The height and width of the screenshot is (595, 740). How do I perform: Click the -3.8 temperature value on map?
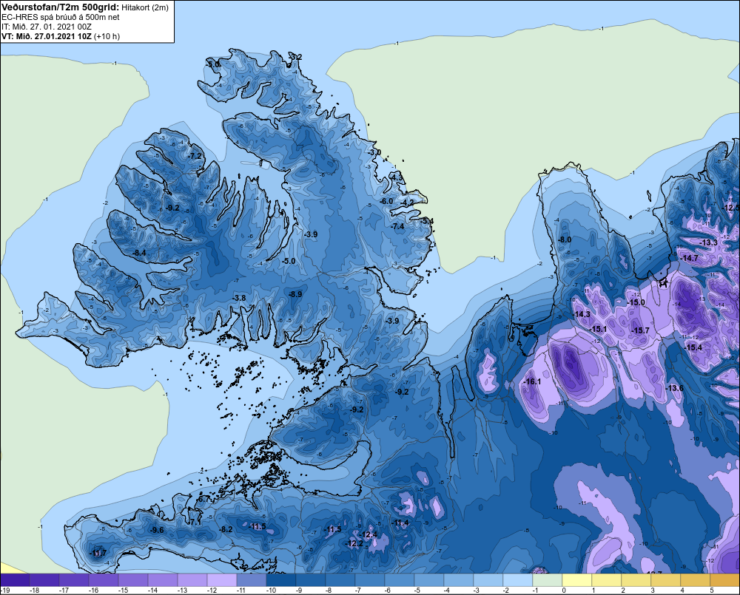[x=239, y=298]
